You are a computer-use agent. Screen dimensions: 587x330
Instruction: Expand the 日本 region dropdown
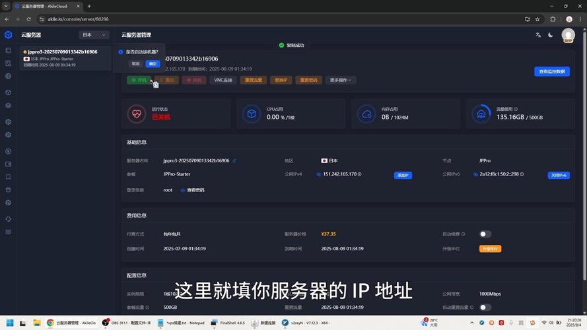tap(94, 35)
